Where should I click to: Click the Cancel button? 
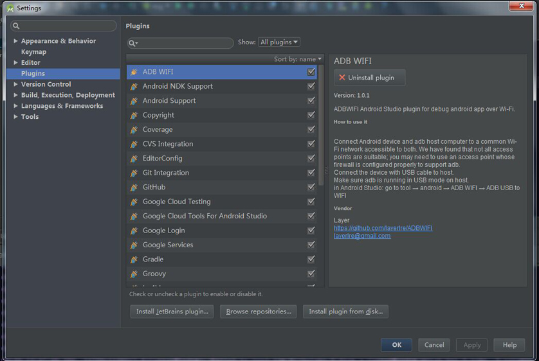[x=434, y=345]
